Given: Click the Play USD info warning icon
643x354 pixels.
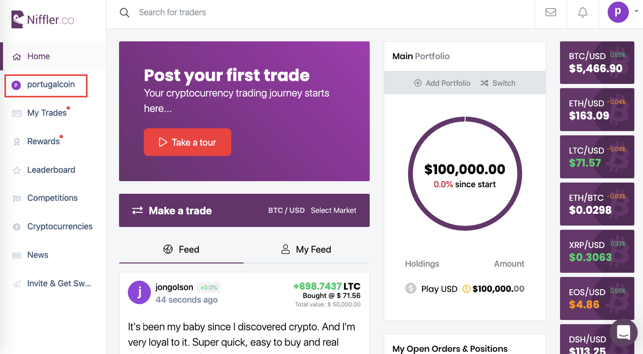Looking at the screenshot, I should tap(466, 289).
